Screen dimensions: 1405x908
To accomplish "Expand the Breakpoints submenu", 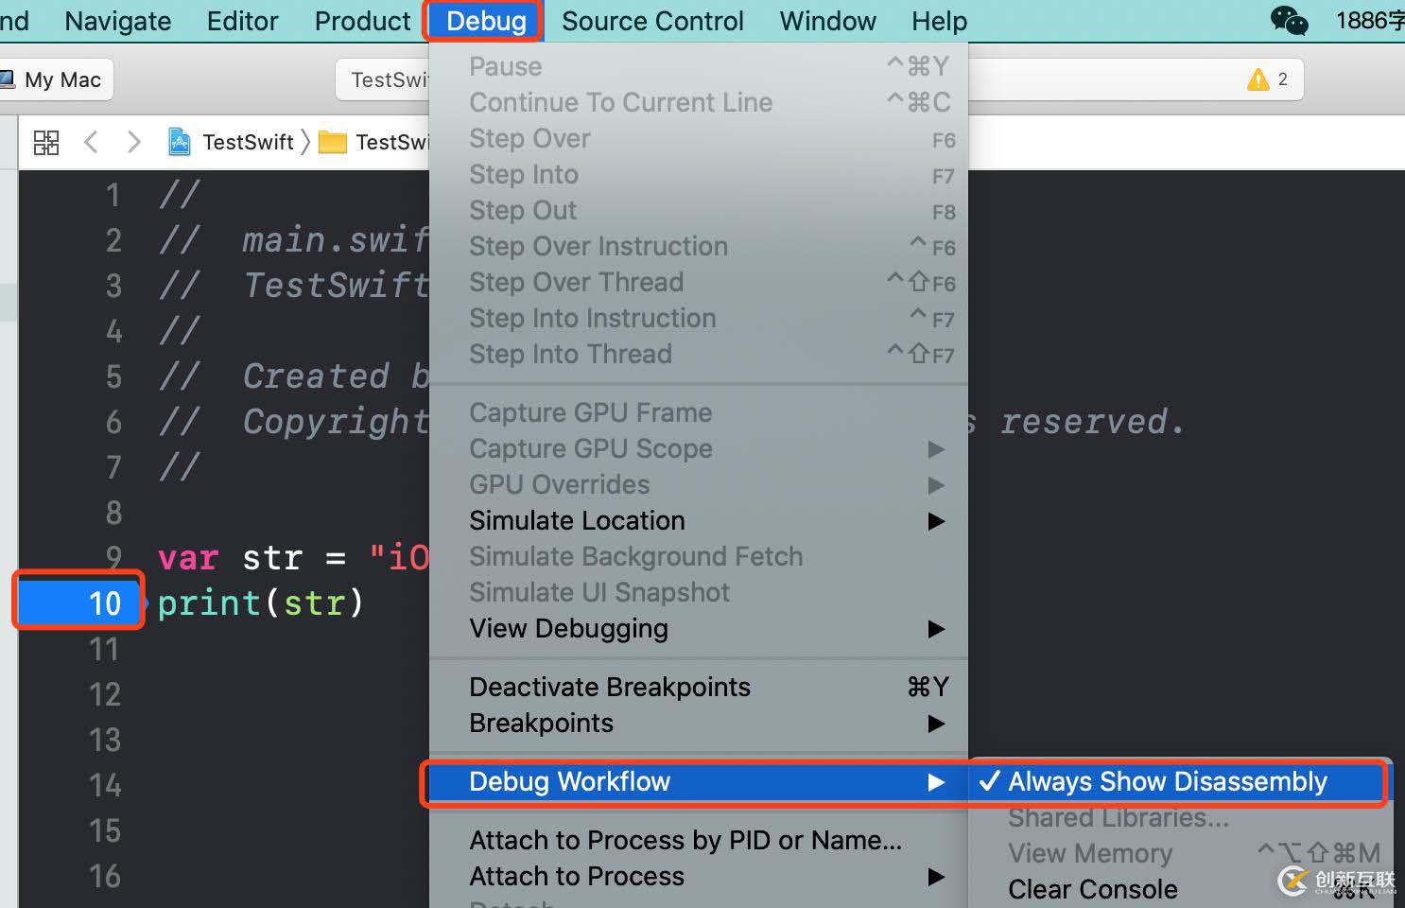I will (x=699, y=723).
